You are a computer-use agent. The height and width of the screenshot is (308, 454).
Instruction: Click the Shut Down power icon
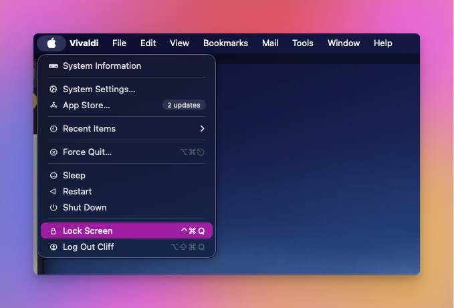pos(53,208)
